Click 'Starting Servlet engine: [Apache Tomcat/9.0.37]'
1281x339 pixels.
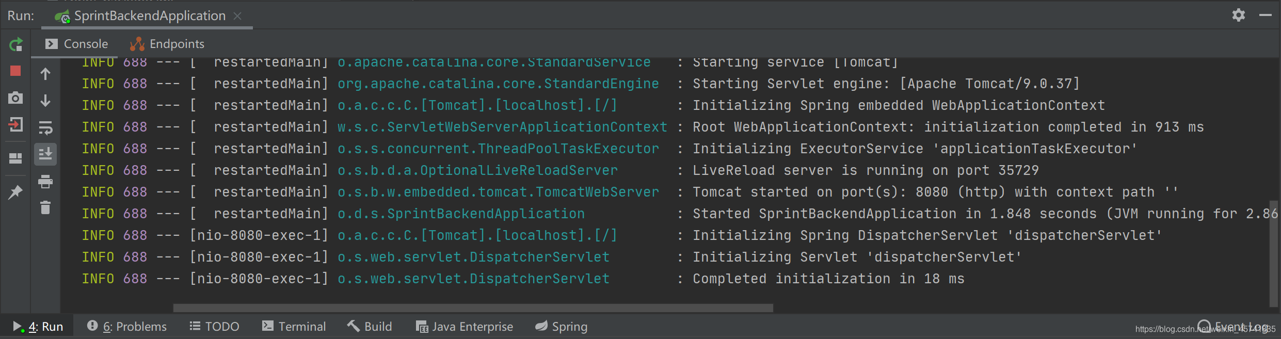[886, 84]
